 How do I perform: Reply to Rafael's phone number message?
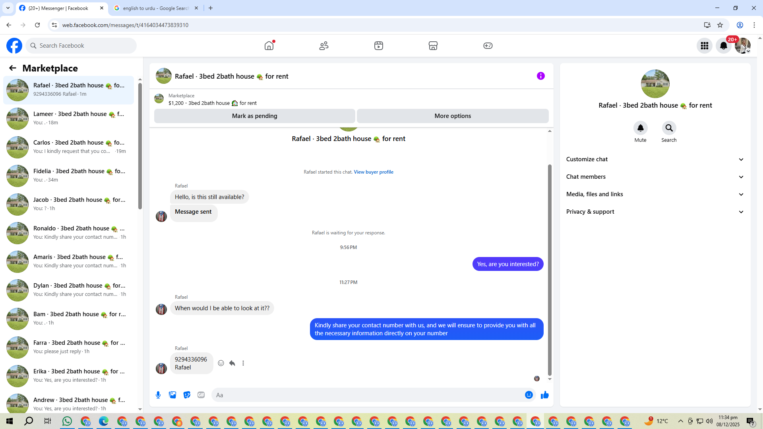(x=232, y=363)
